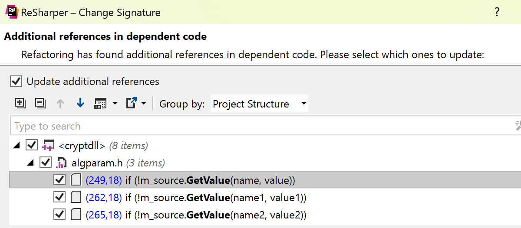This screenshot has height=228, width=521.
Task: Click the Collapse All toolbar icon
Action: (40, 104)
